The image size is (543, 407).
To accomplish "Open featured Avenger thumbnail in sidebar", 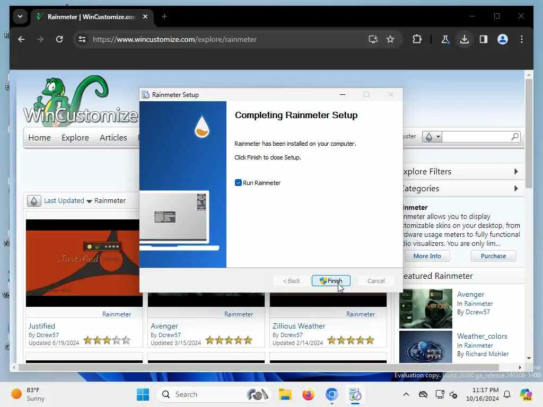I will [426, 308].
